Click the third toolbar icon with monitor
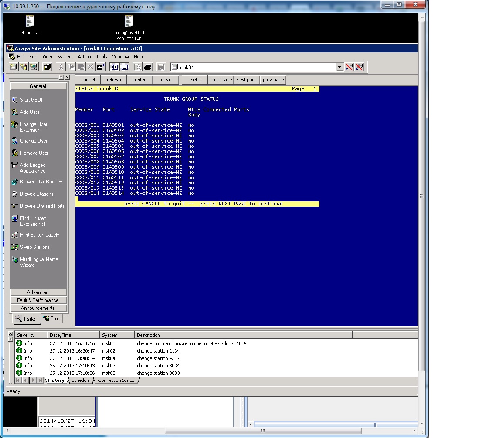The image size is (502, 438). tap(34, 67)
